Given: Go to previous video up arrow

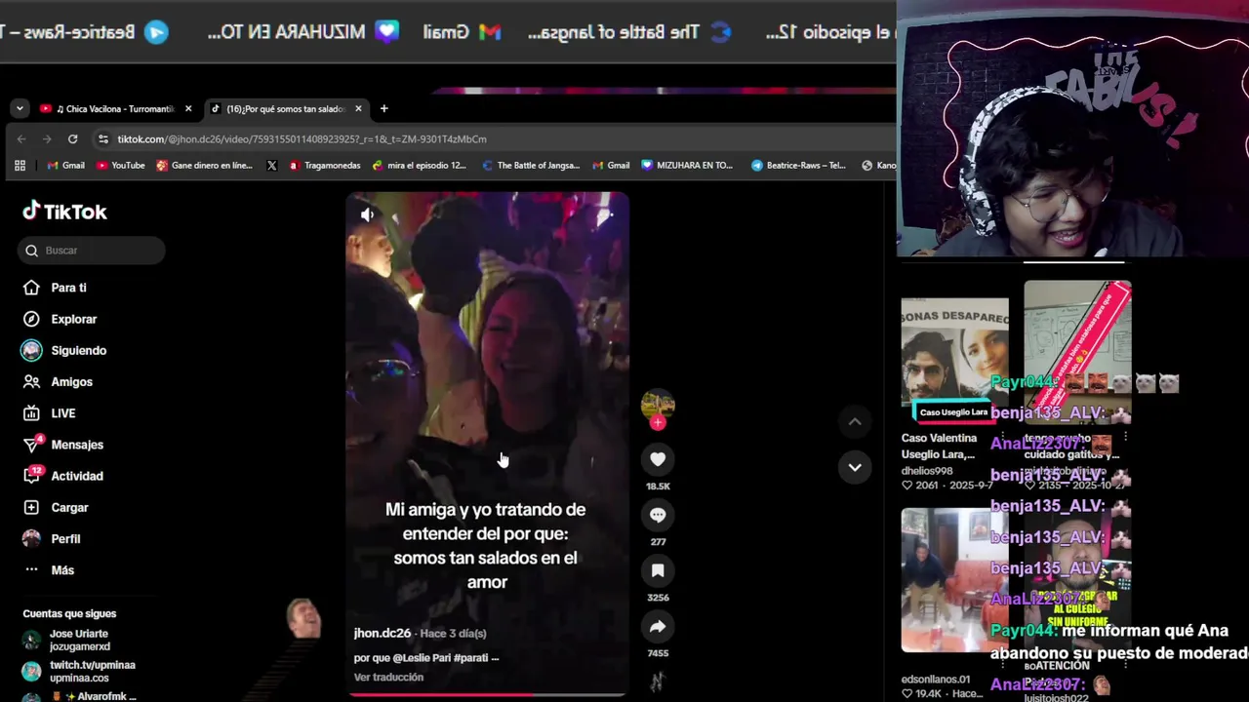Looking at the screenshot, I should coord(855,421).
